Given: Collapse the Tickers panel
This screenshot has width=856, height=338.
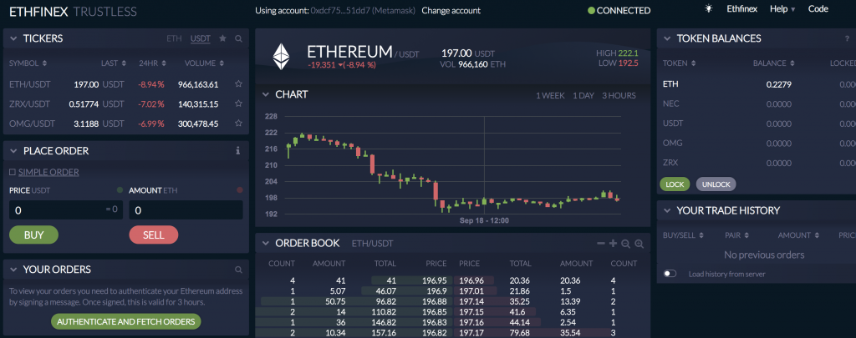Looking at the screenshot, I should pyautogui.click(x=13, y=38).
